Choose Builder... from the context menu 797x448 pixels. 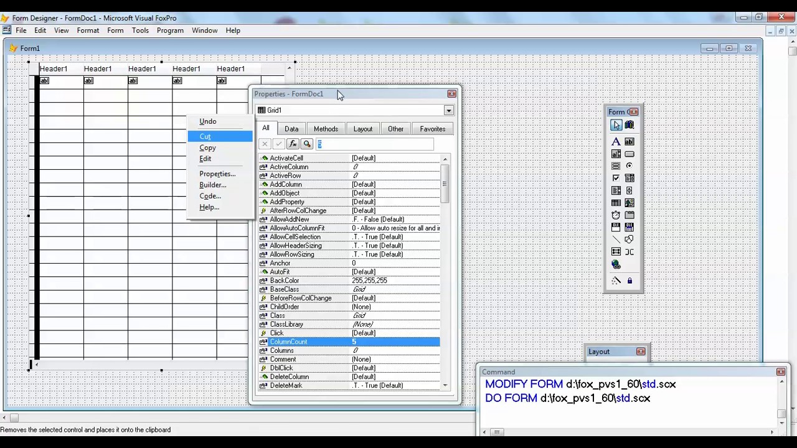click(x=220, y=185)
